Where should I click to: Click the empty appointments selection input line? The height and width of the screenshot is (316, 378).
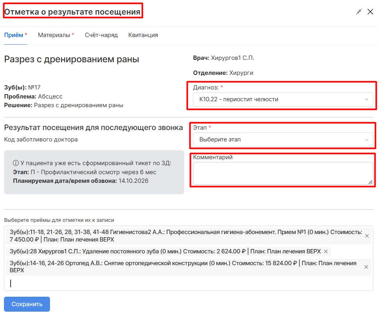click(x=188, y=283)
